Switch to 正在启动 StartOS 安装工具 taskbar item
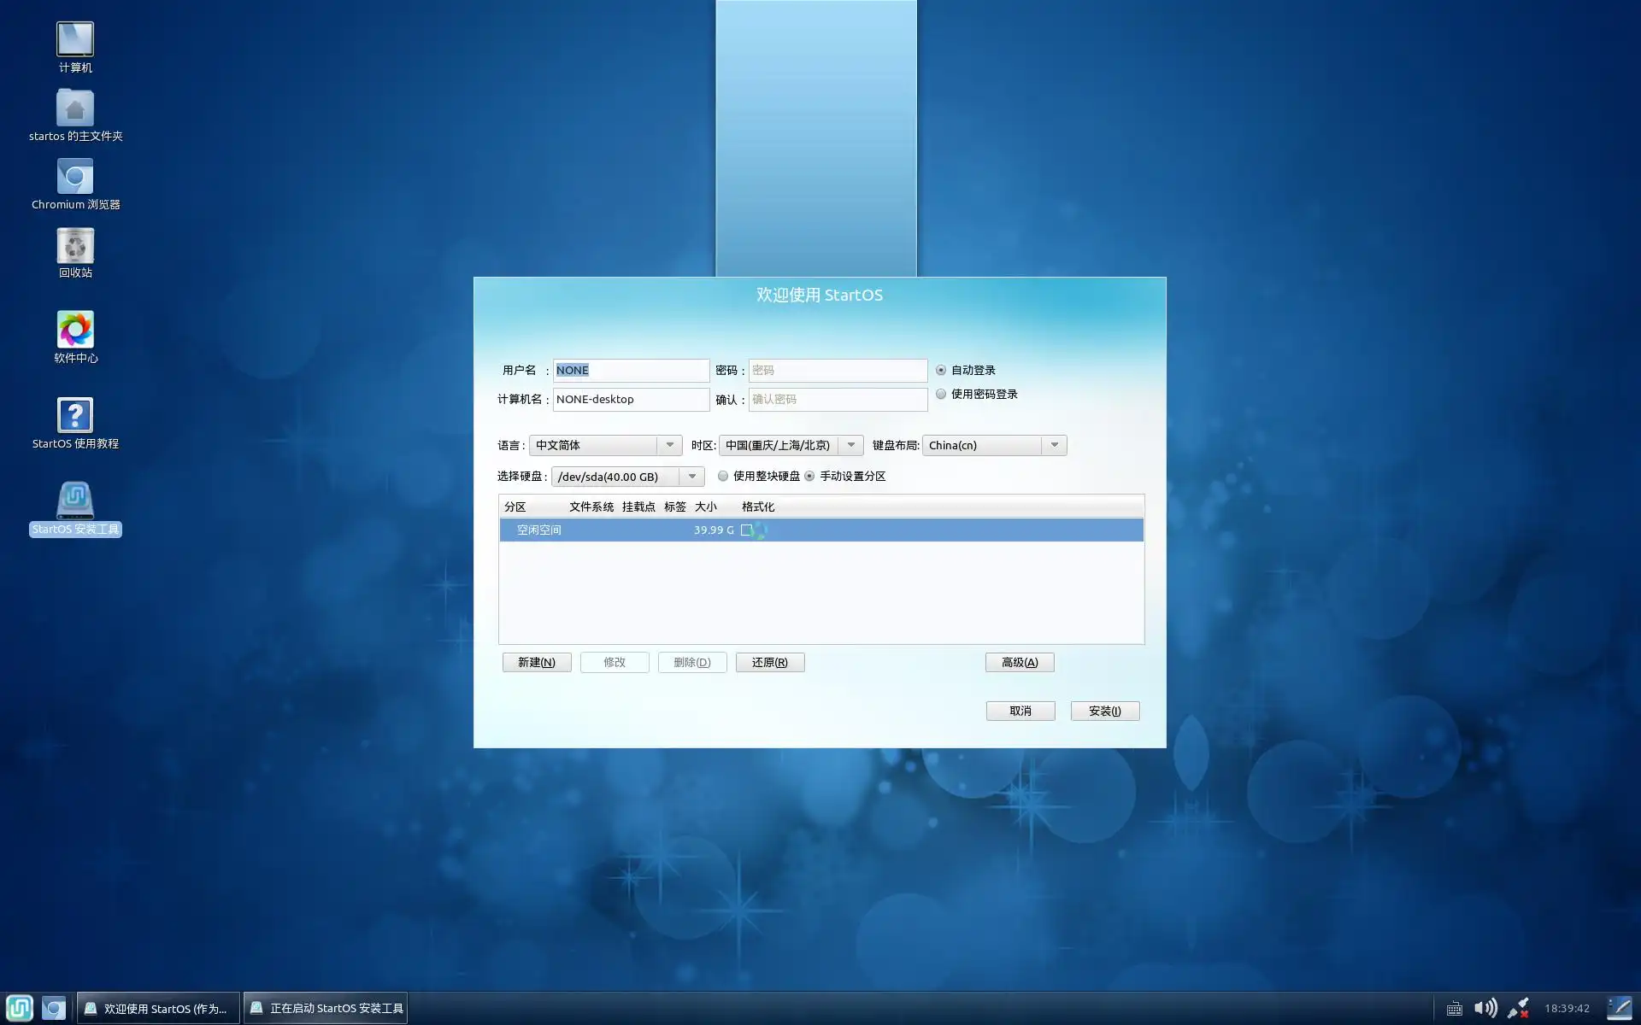The image size is (1641, 1025). [326, 1008]
